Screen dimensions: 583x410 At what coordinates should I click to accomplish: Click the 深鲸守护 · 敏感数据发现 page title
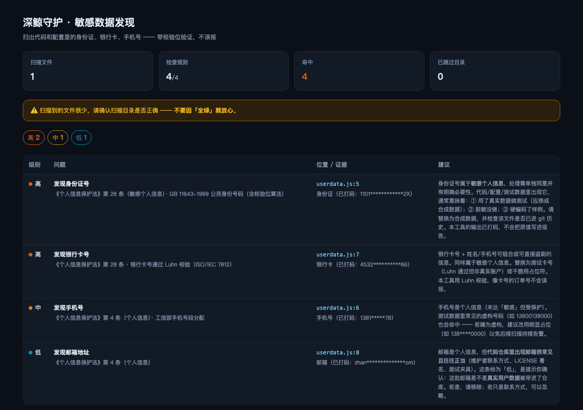[x=79, y=23]
